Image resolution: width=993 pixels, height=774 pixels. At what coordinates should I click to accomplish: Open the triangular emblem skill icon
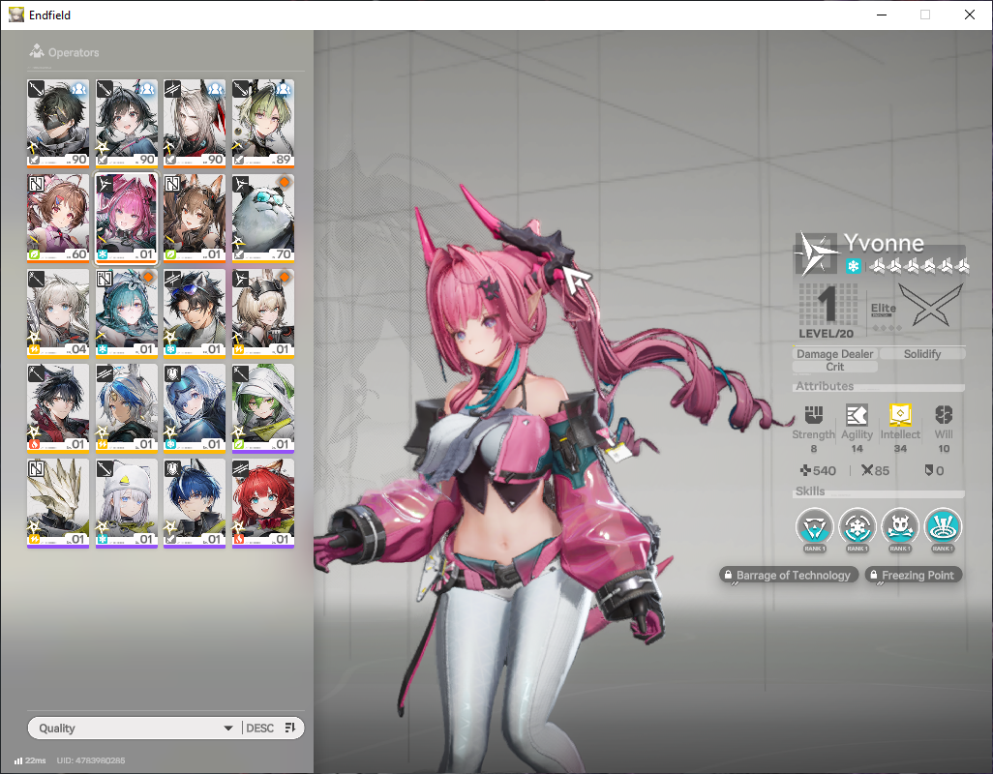pyautogui.click(x=814, y=526)
